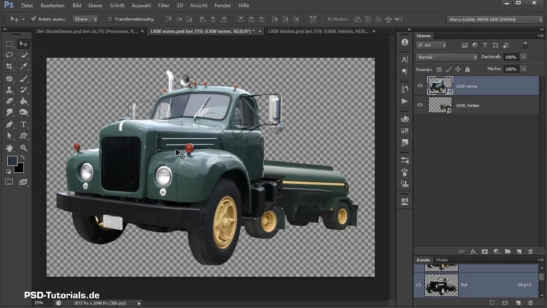
Task: Select the Eyedropper tool
Action: pos(24,66)
